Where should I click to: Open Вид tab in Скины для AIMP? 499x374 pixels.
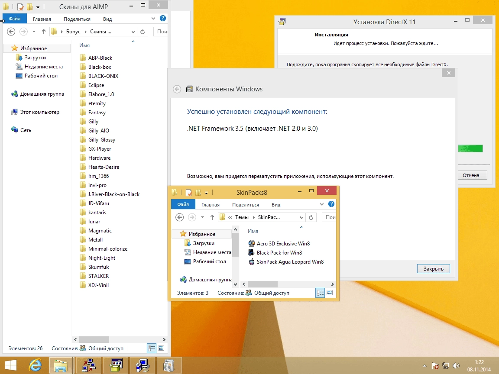[107, 19]
